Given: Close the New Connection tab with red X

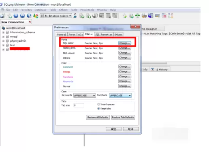Looking at the screenshot, I should pyautogui.click(x=30, y=22).
